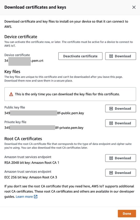Click the device certificate pem.crt file name

(x=24, y=61)
